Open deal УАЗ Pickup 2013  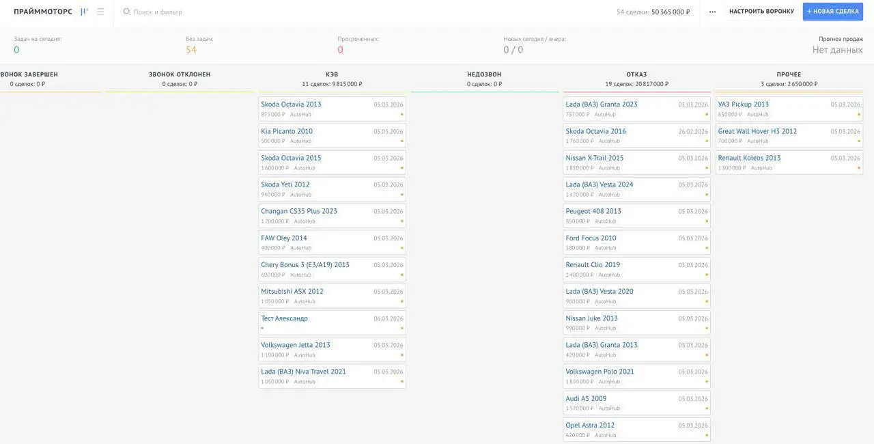(744, 105)
